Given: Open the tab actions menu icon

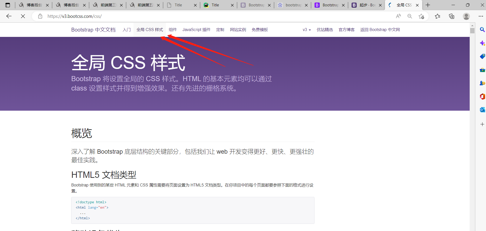Looking at the screenshot, I should click(8, 5).
